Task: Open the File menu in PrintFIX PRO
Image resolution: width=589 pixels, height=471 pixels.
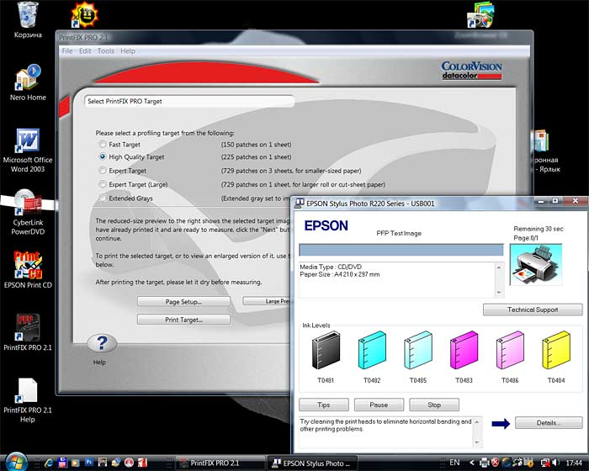Action: pyautogui.click(x=67, y=50)
